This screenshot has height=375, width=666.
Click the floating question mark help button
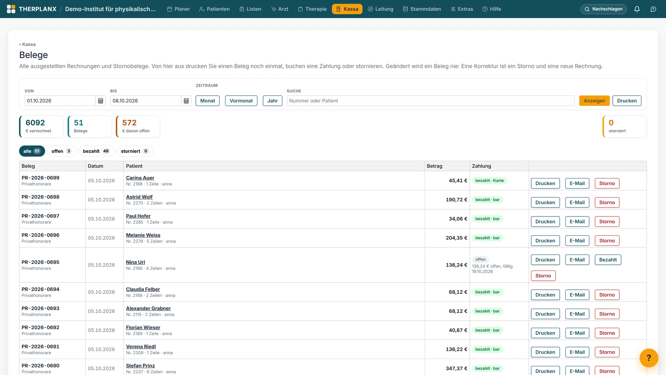pyautogui.click(x=649, y=358)
